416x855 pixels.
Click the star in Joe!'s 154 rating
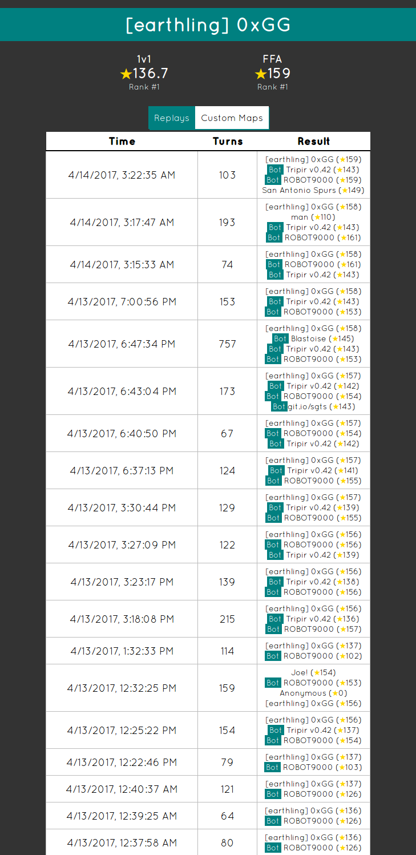[x=318, y=673]
